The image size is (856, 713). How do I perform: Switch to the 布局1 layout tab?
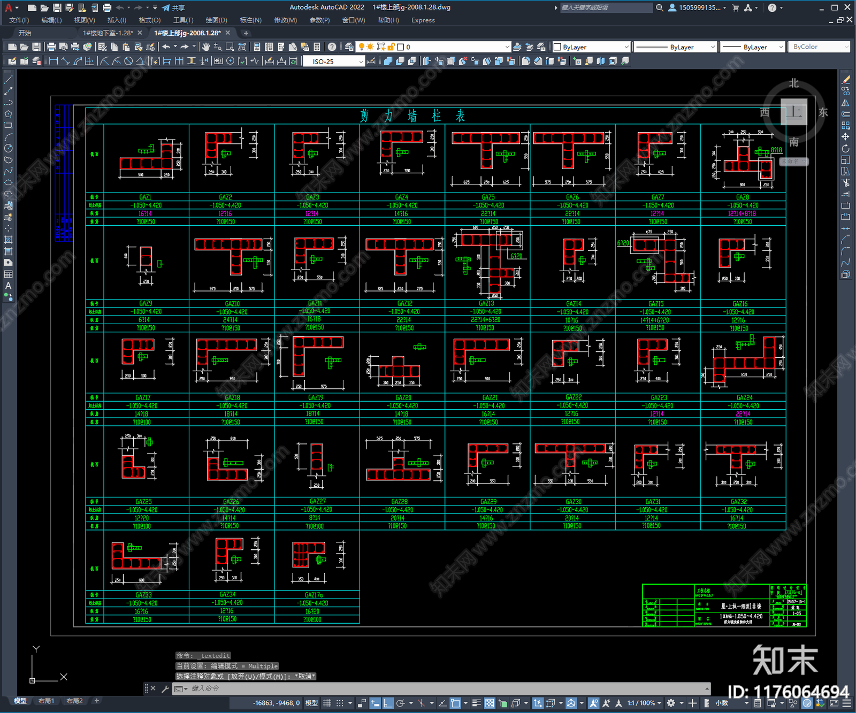tap(46, 701)
